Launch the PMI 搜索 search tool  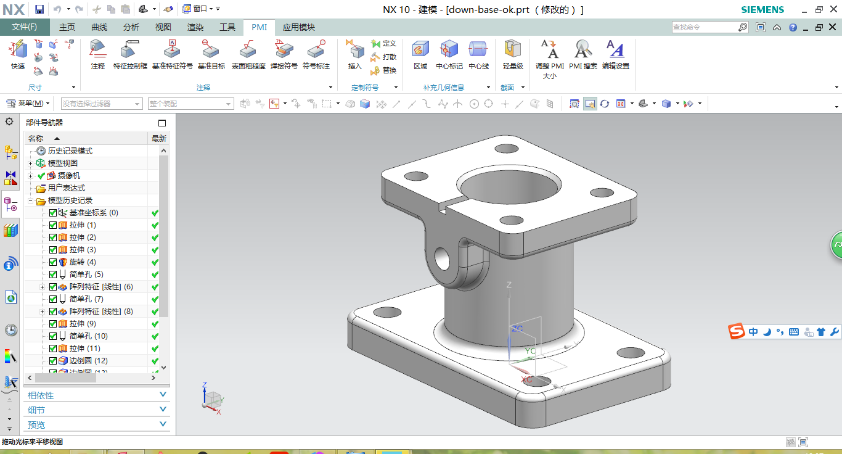tap(583, 55)
